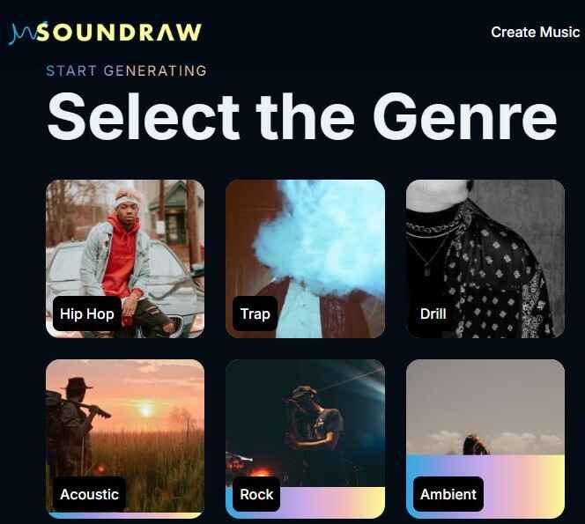Pick the Rock genre label

click(x=256, y=494)
